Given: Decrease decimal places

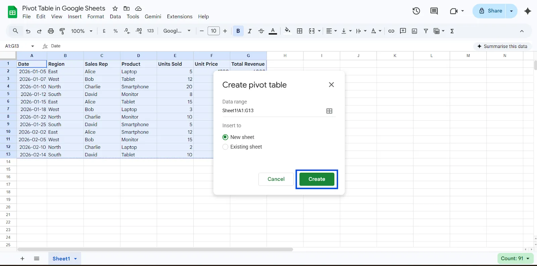Looking at the screenshot, I should coord(127,31).
